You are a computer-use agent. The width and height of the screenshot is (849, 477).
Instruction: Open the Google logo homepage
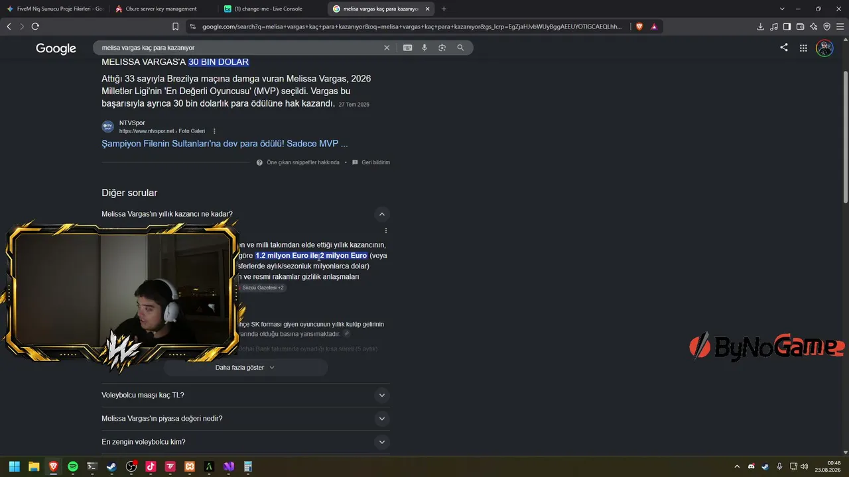[56, 48]
